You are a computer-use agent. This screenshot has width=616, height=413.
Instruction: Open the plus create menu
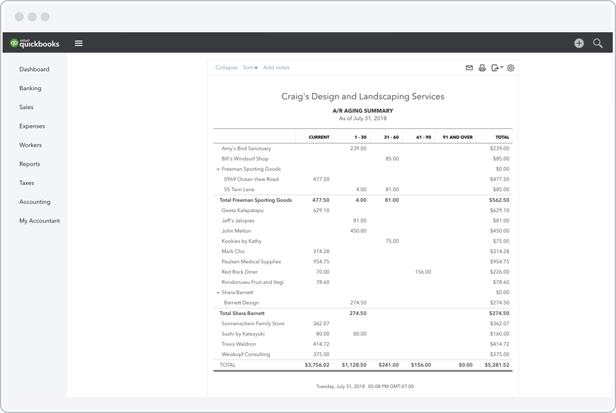[x=579, y=43]
